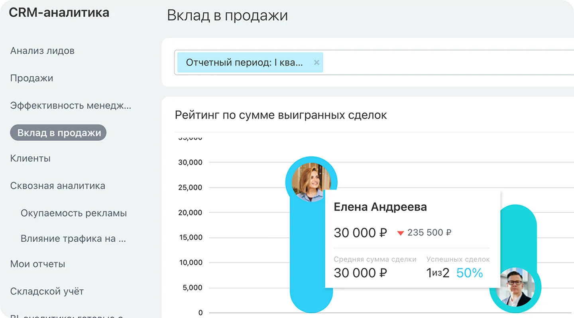Screen dimensions: 574x318
Task: Click the CRM-аналитика sidebar heading
Action: point(59,12)
